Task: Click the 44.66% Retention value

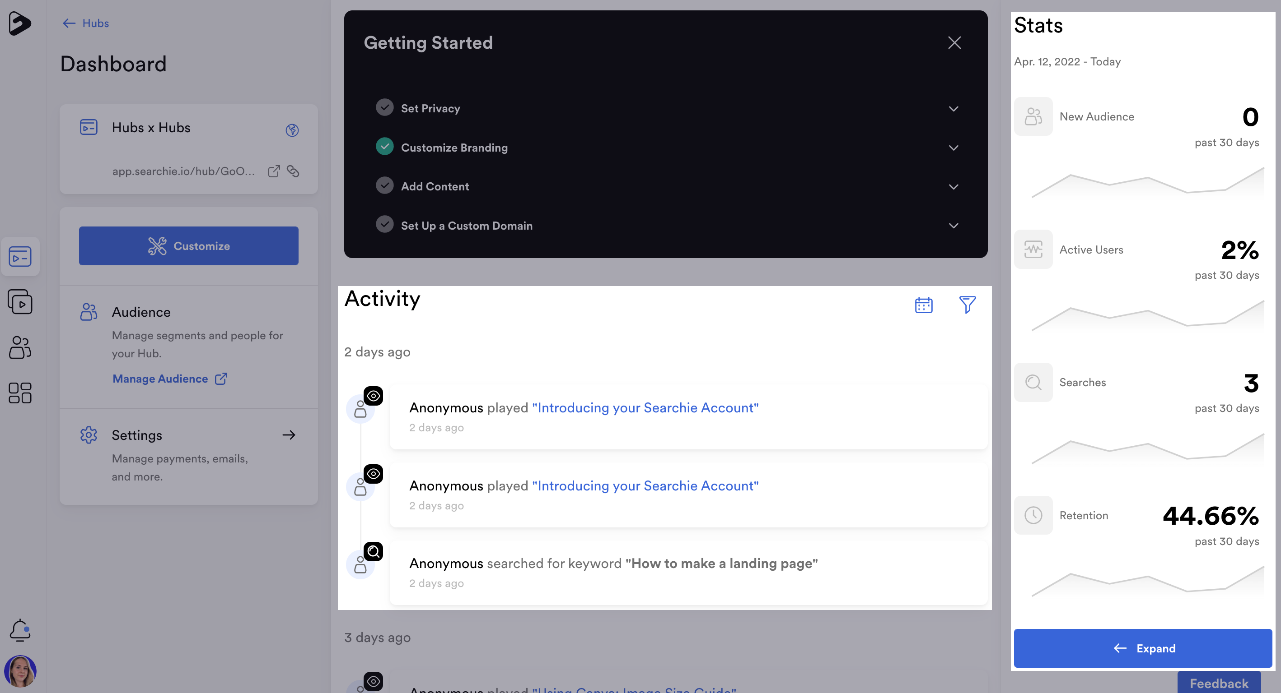Action: (1211, 516)
